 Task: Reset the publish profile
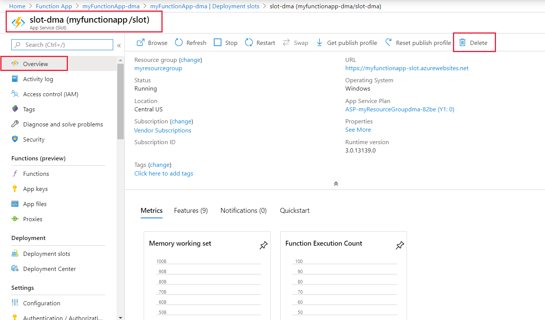(x=418, y=42)
